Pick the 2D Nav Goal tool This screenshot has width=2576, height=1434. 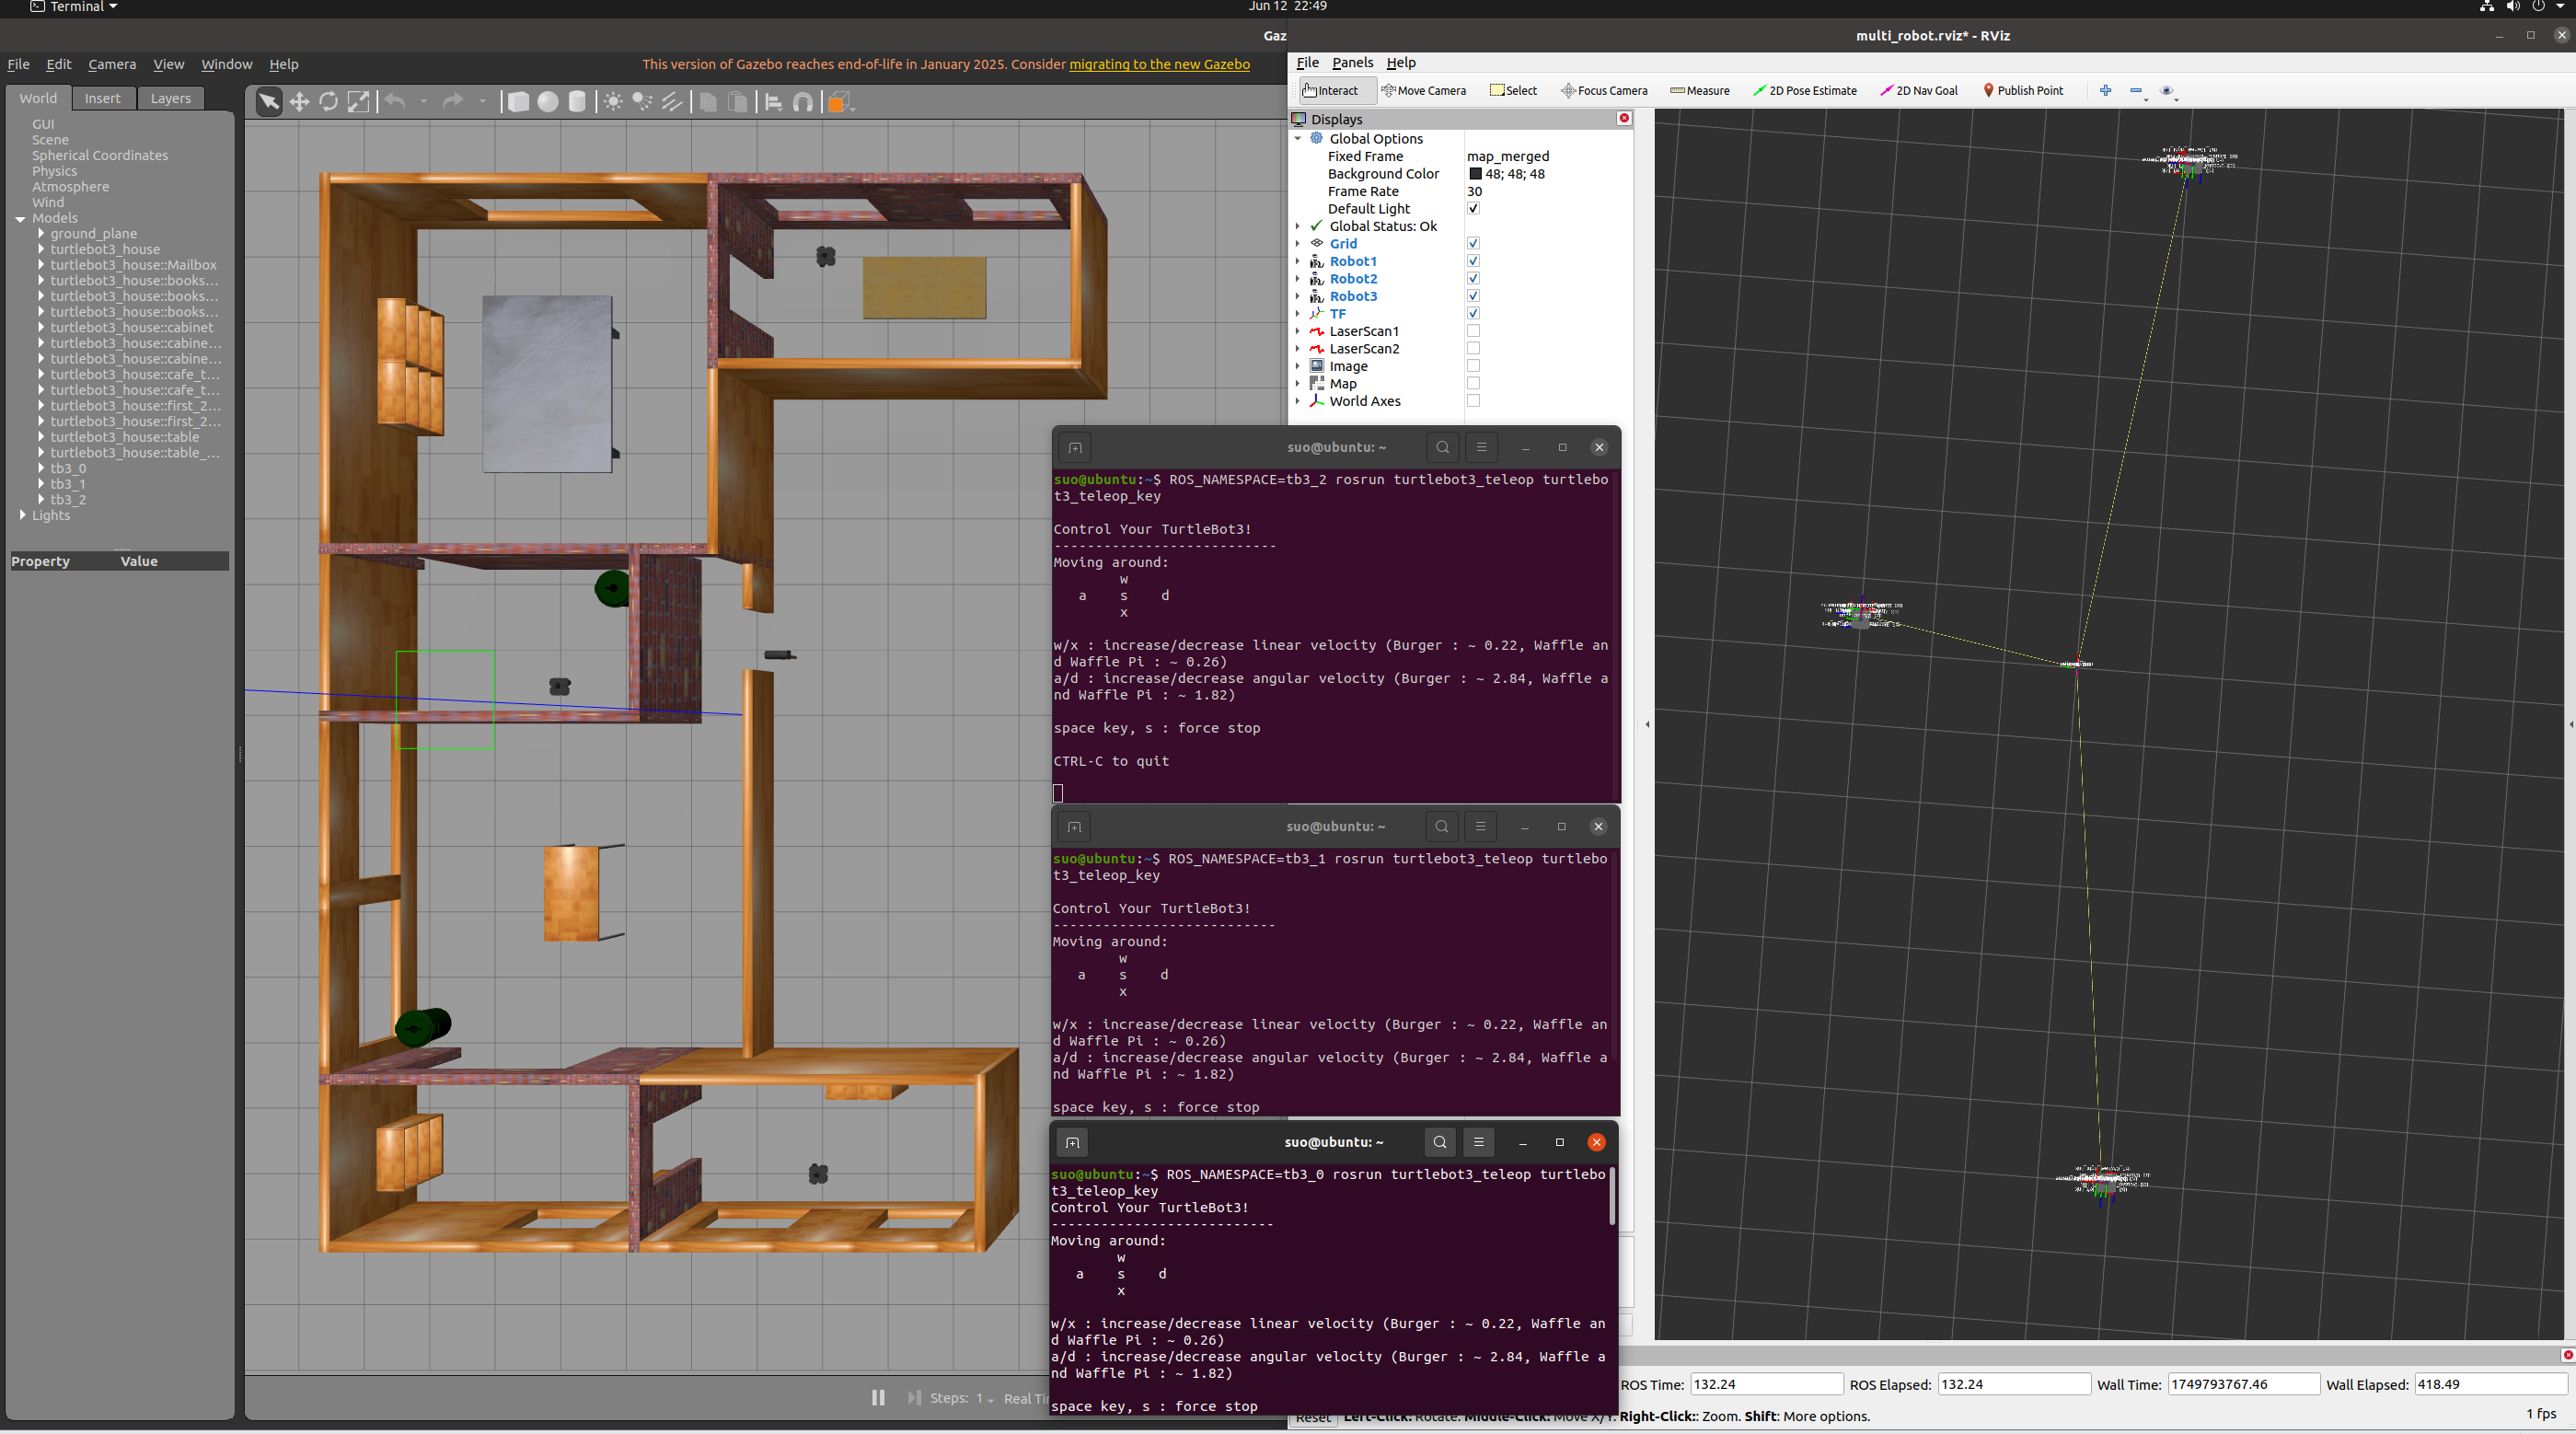(1919, 90)
